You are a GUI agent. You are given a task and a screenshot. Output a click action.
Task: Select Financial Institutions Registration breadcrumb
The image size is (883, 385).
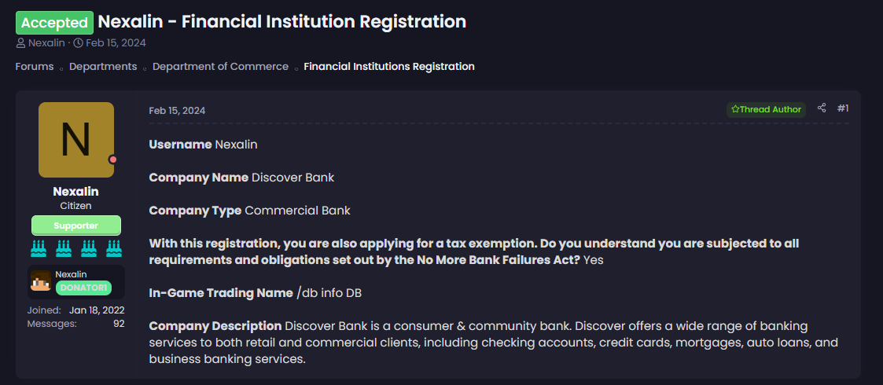pyautogui.click(x=389, y=67)
